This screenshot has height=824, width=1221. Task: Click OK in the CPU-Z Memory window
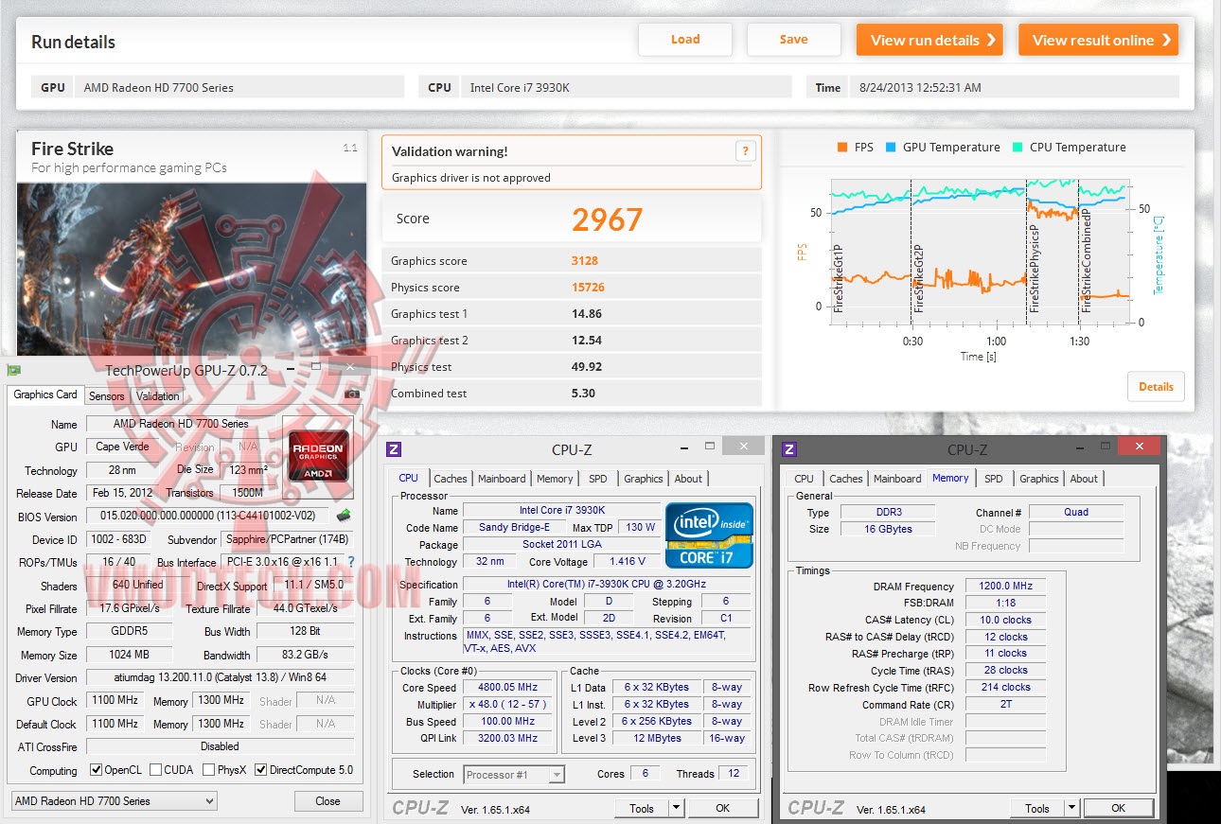pos(1118,808)
